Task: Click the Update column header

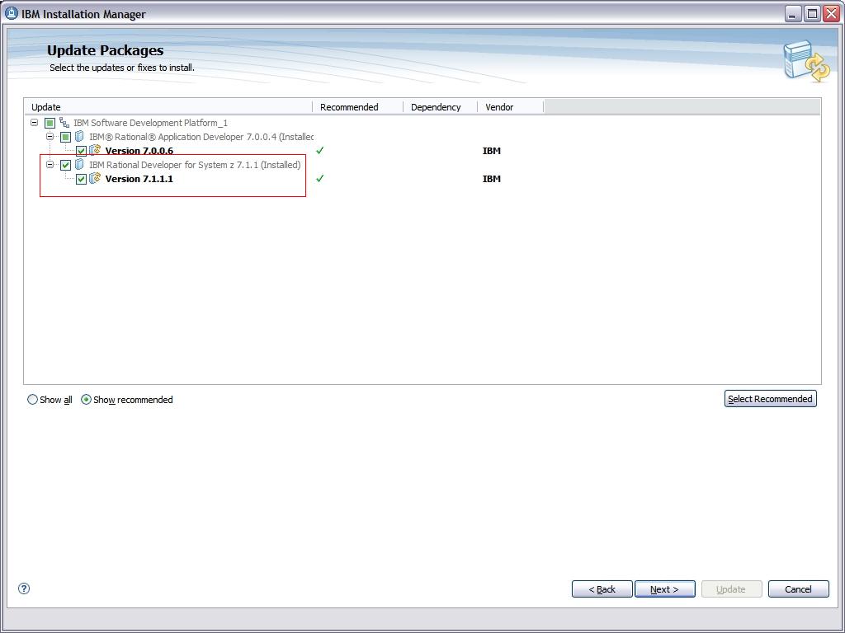Action: coord(168,107)
